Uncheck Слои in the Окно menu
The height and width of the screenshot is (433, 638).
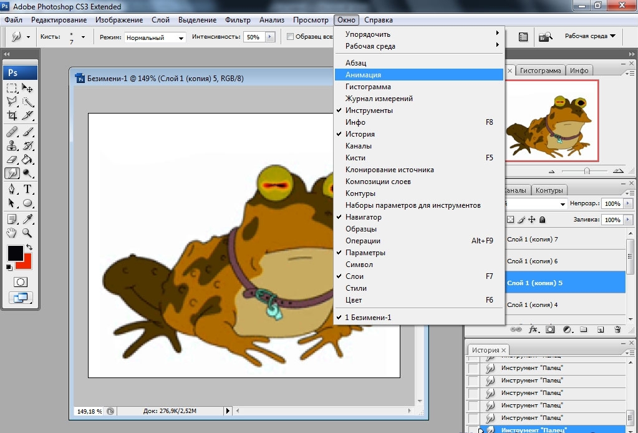[418, 276]
